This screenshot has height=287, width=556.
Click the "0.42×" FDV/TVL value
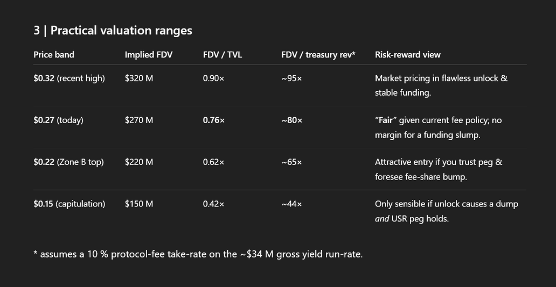click(x=214, y=204)
